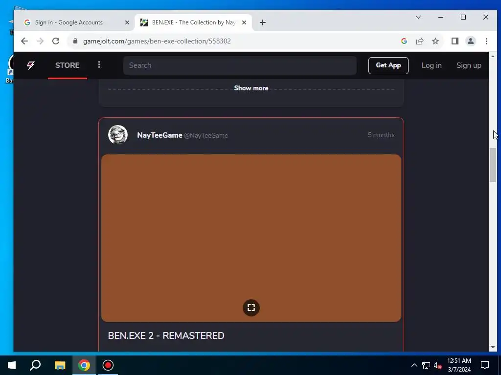Open fullscreen view of post media
This screenshot has width=501, height=375.
pos(251,308)
